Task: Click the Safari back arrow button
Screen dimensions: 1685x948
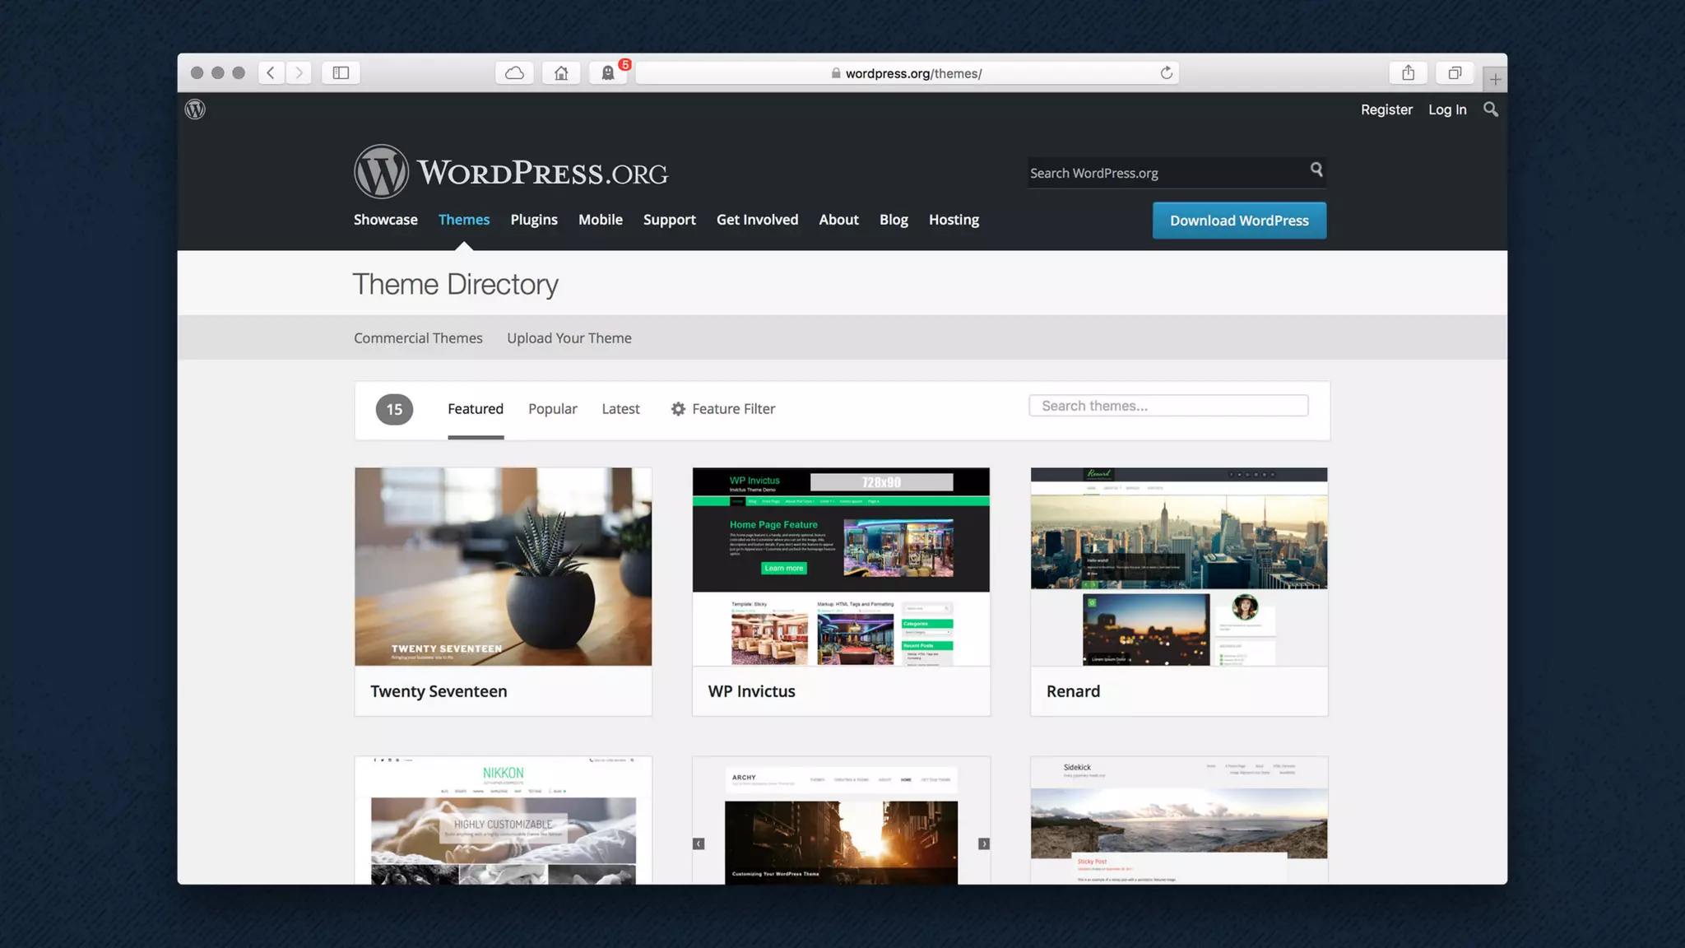Action: point(271,73)
